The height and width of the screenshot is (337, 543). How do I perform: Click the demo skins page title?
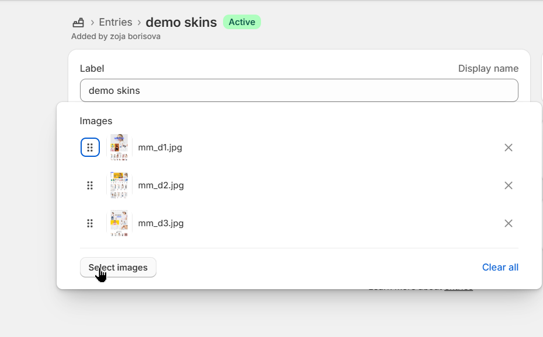click(181, 22)
